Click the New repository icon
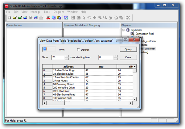The width and height of the screenshot is (185, 129). coord(9,18)
